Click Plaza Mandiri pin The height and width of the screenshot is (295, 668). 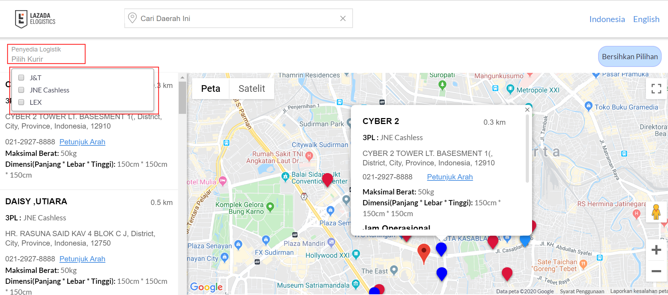(x=331, y=242)
